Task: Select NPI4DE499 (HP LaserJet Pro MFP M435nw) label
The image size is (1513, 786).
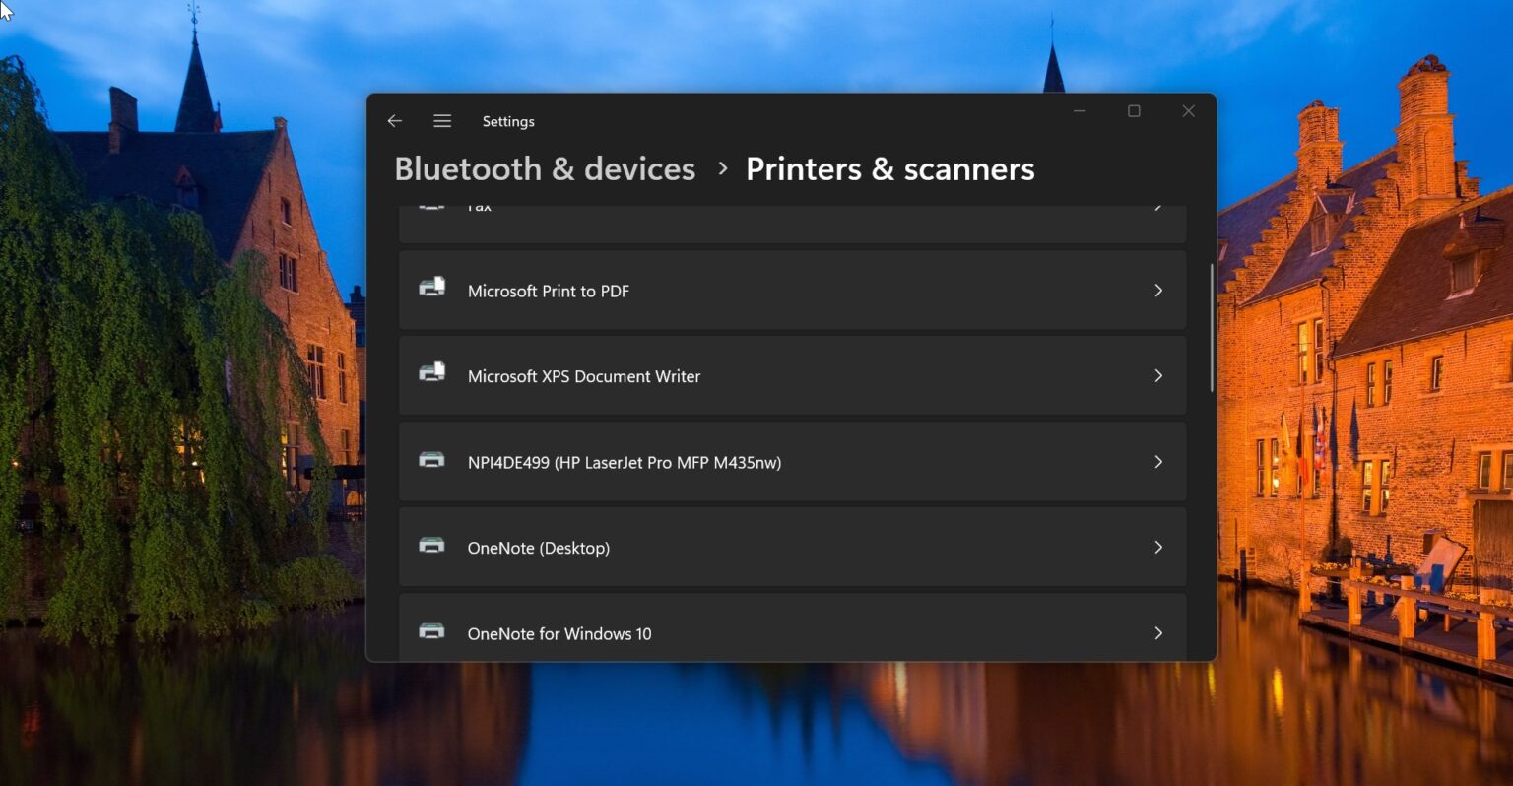Action: coord(625,463)
